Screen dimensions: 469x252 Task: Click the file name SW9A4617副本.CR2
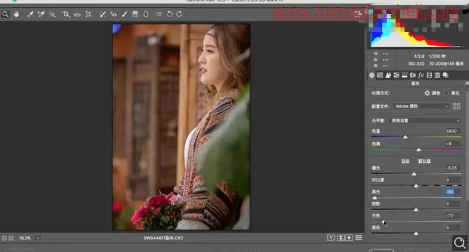click(x=163, y=238)
